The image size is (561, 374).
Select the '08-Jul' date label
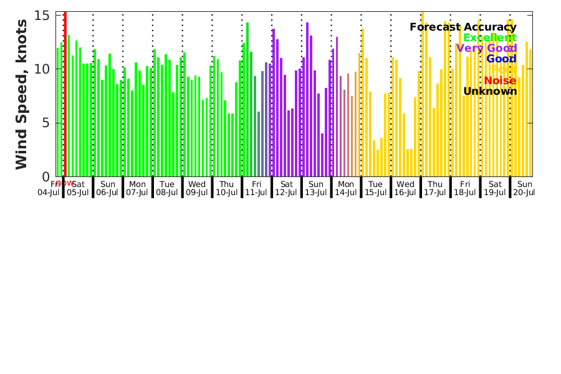pyautogui.click(x=166, y=193)
